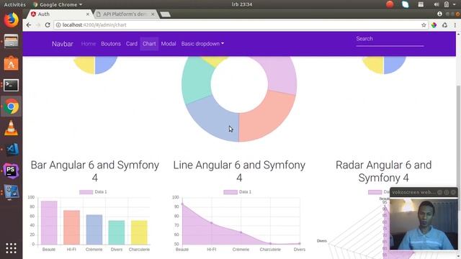Click the address bar URL localhost:4200

coord(94,25)
